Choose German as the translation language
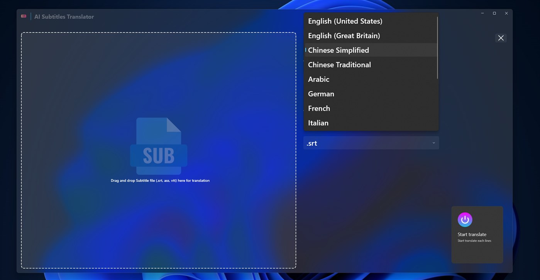Screen dimensions: 540x280 (x=321, y=94)
